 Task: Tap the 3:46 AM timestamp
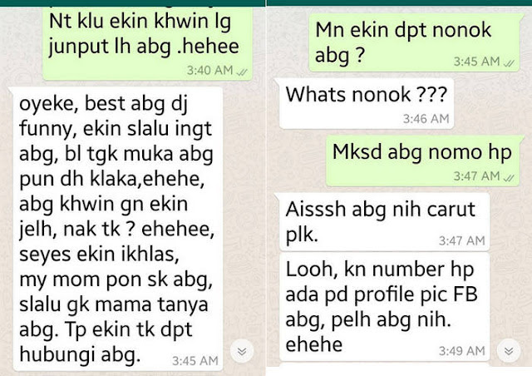[426, 119]
